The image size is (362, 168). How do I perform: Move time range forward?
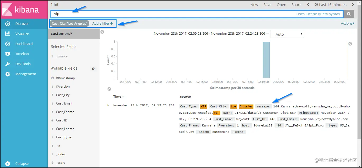click(353, 4)
